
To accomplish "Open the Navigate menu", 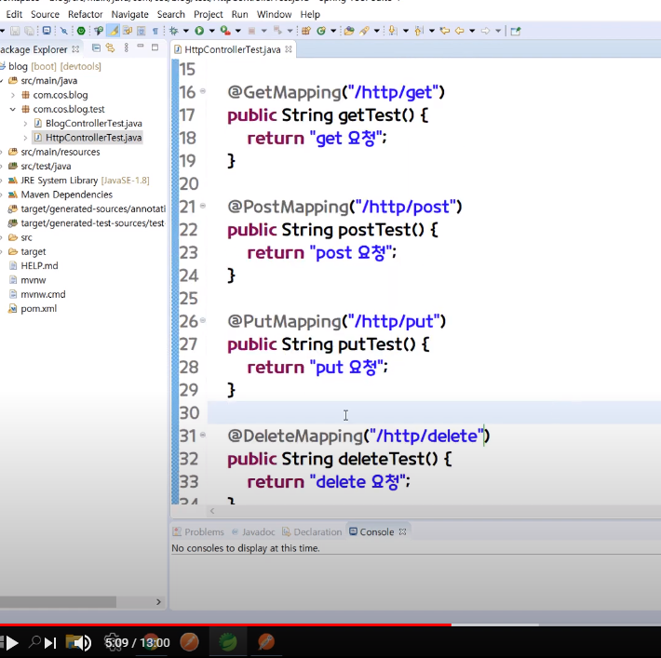I will (129, 14).
